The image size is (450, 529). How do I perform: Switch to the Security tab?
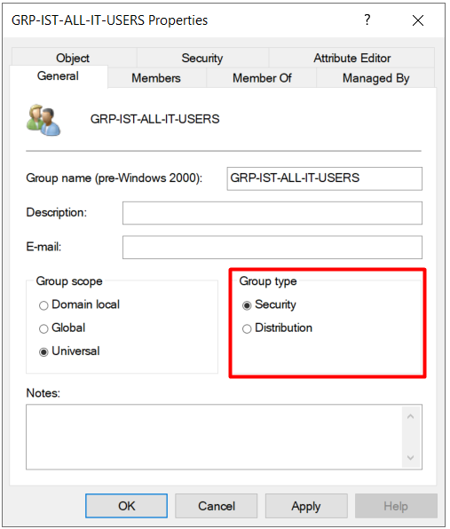point(202,58)
